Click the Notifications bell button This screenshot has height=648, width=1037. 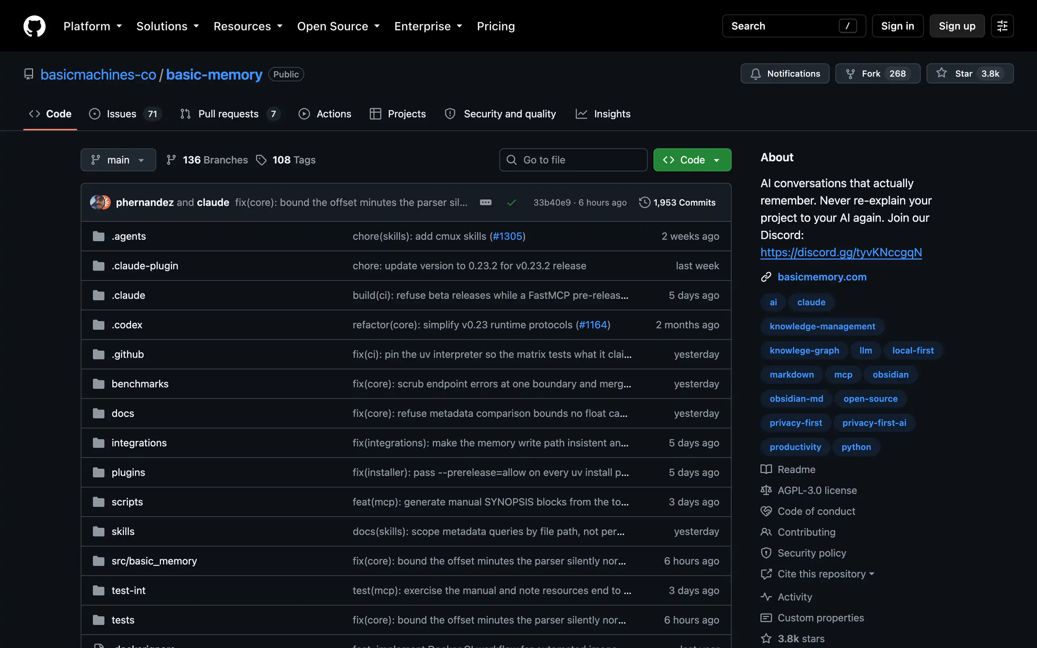tap(785, 74)
